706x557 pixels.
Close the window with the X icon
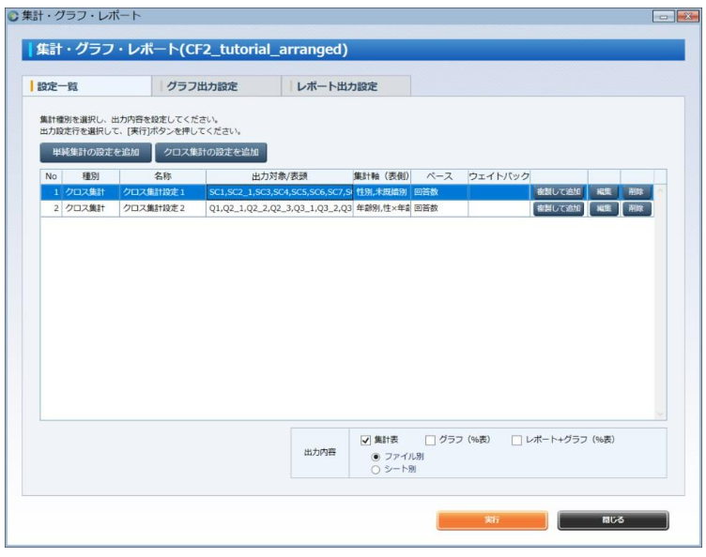click(x=687, y=17)
